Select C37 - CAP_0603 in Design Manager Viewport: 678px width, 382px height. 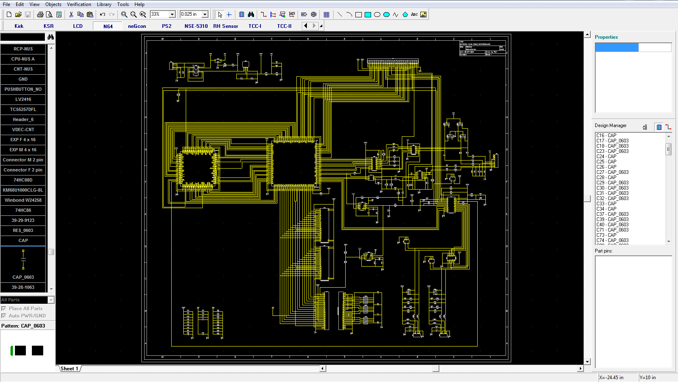tap(613, 214)
